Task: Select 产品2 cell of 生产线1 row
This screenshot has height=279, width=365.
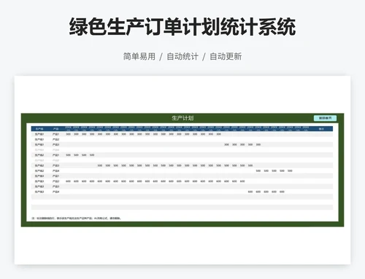Action: click(55, 139)
